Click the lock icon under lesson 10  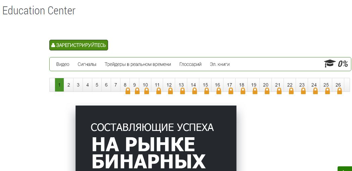(x=147, y=91)
